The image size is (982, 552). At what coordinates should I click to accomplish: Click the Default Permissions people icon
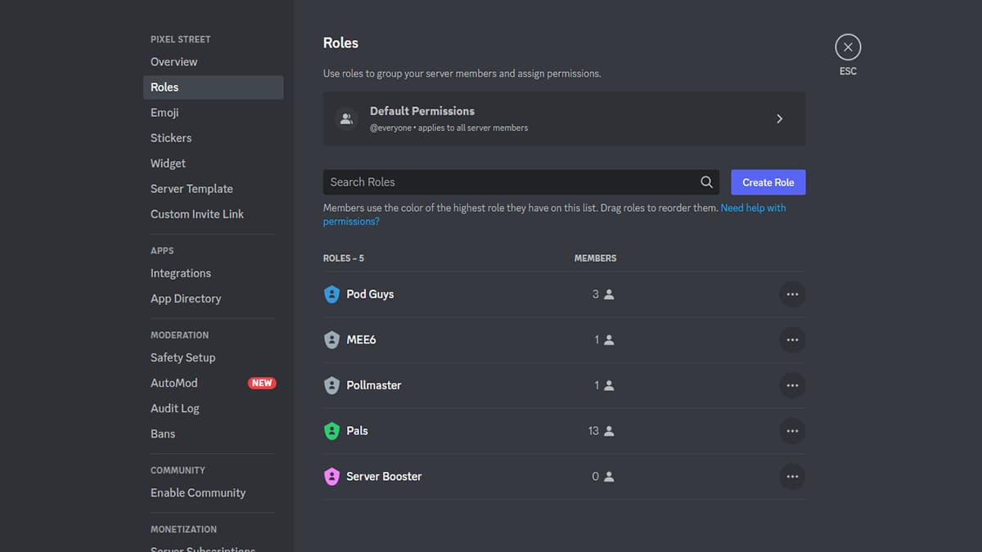pos(346,119)
